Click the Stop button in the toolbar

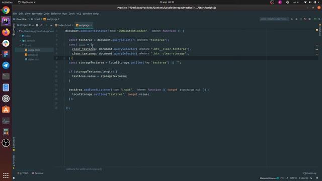coord(309,19)
